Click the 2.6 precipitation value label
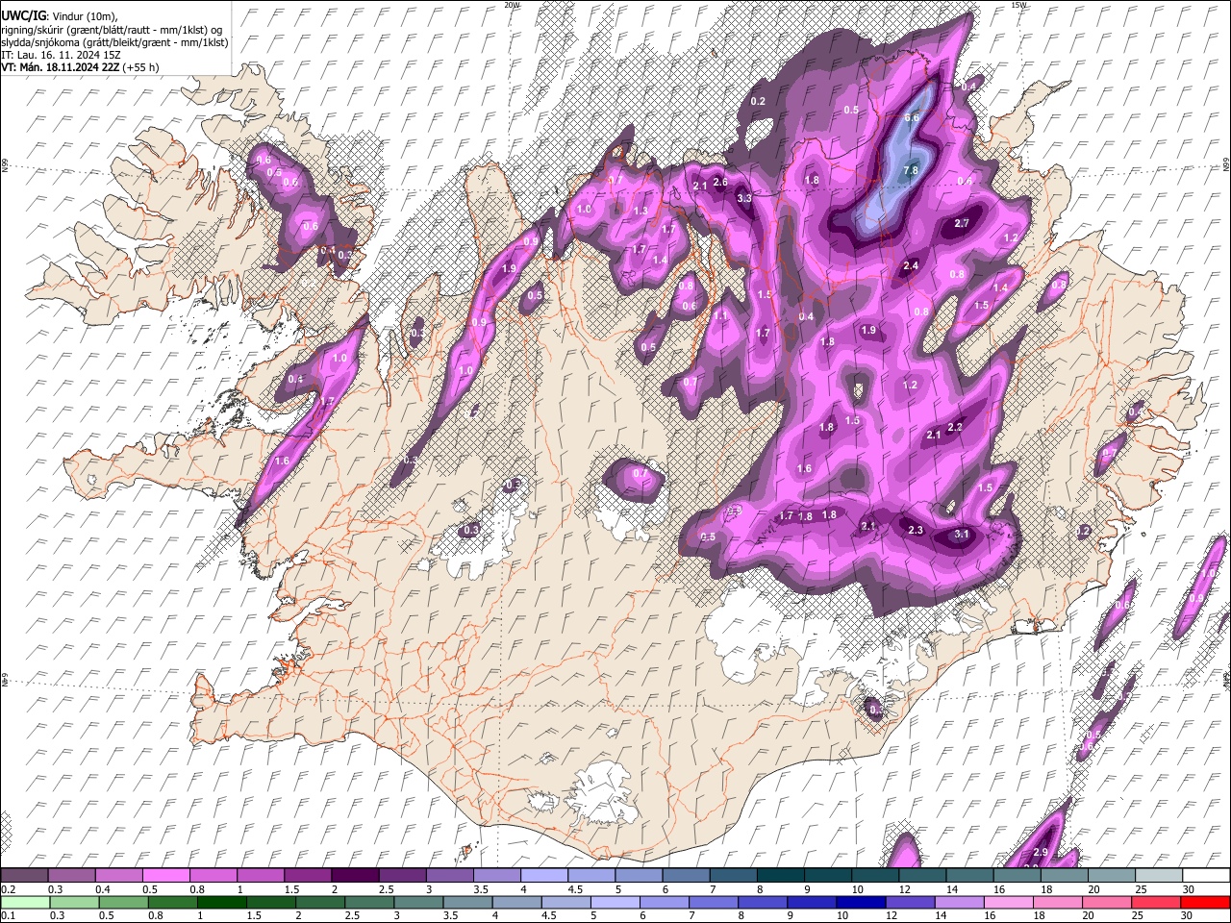Viewport: 1231px width, 923px height. (x=721, y=182)
